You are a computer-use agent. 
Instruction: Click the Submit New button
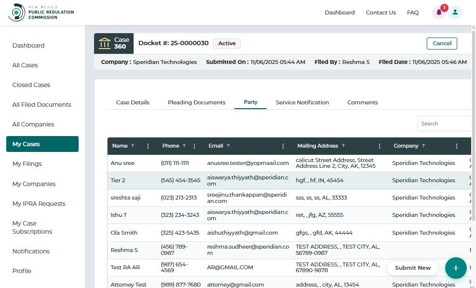tap(412, 268)
